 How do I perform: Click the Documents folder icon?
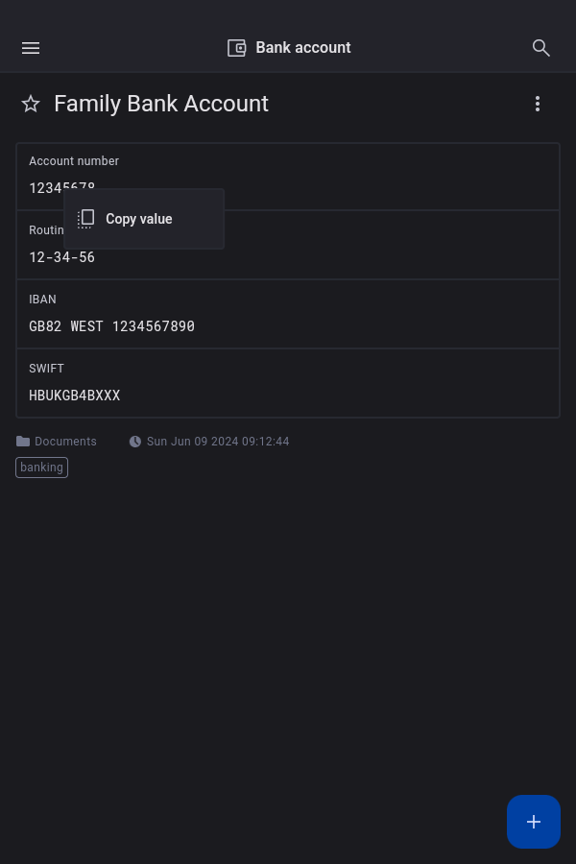(23, 442)
